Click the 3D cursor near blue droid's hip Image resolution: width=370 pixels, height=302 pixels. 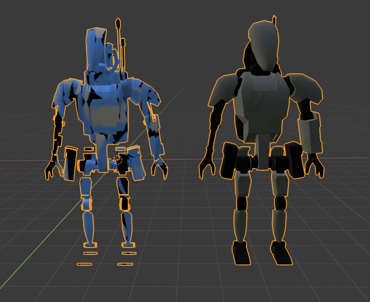tap(117, 160)
